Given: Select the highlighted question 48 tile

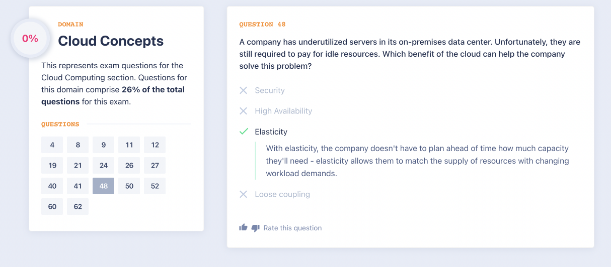Looking at the screenshot, I should tap(104, 186).
